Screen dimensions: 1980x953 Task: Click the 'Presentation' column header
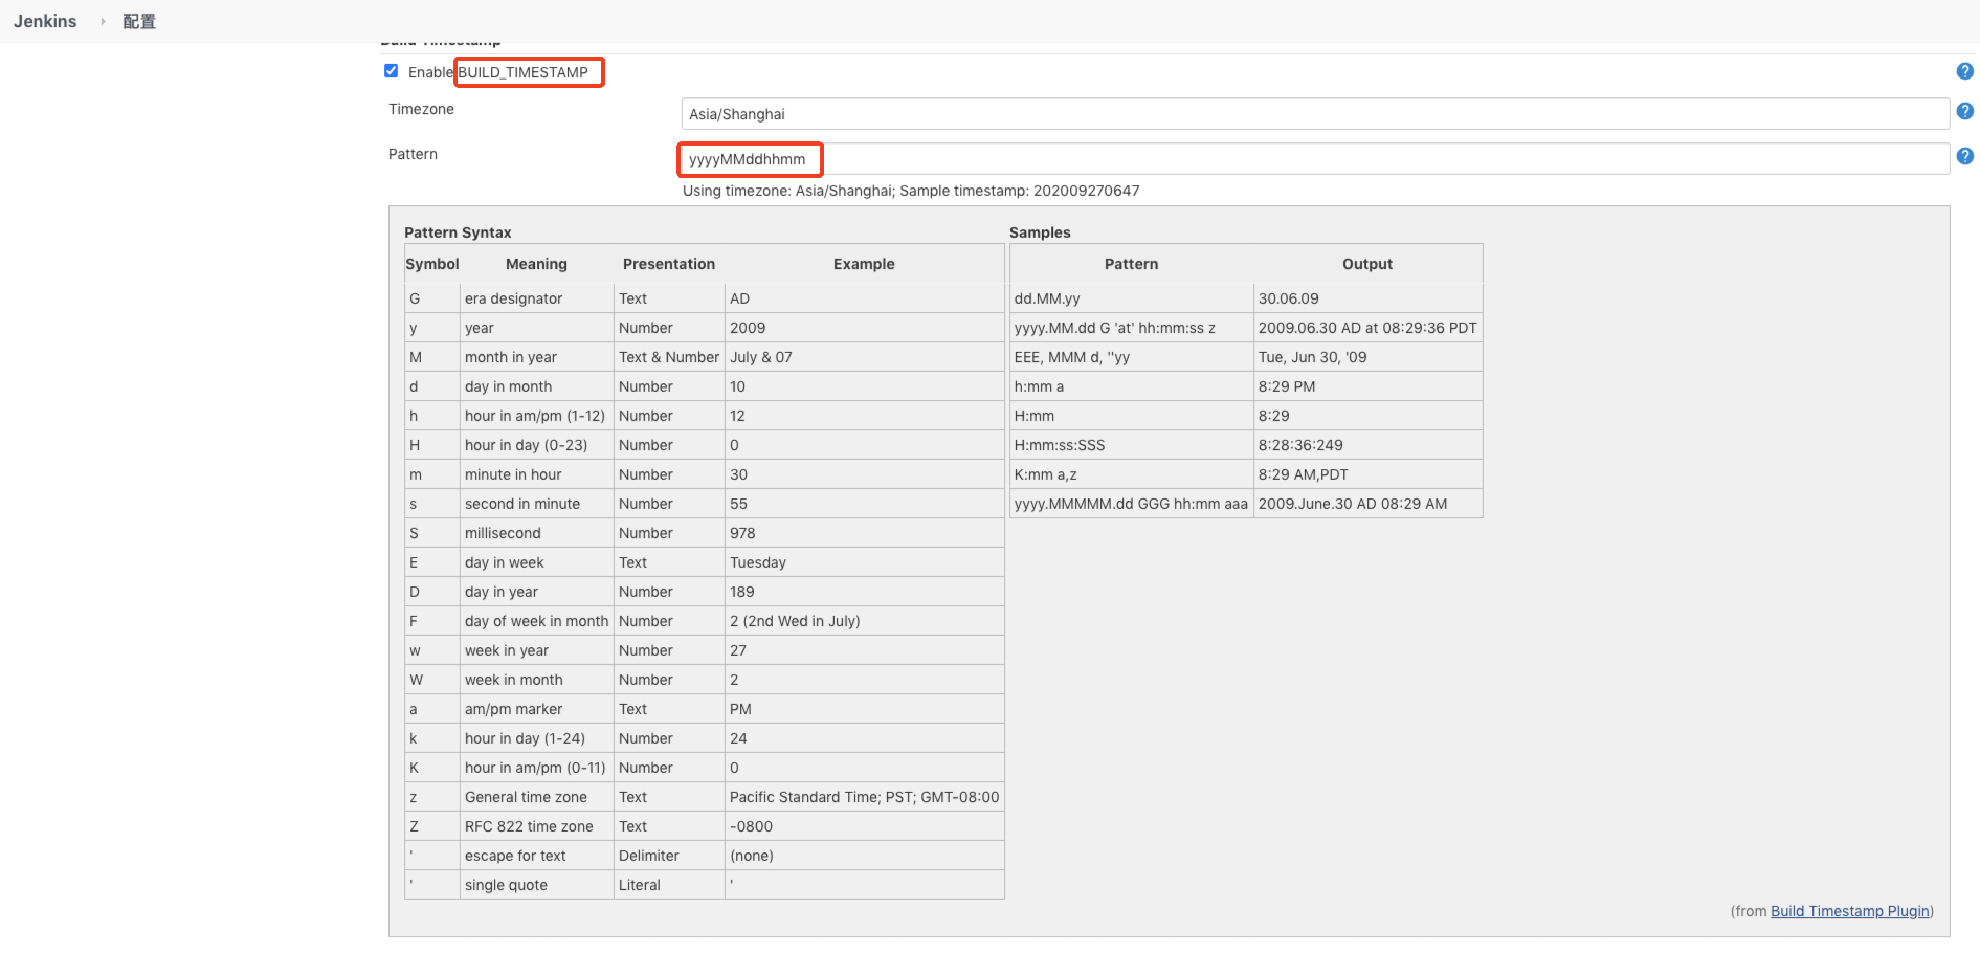click(x=669, y=263)
